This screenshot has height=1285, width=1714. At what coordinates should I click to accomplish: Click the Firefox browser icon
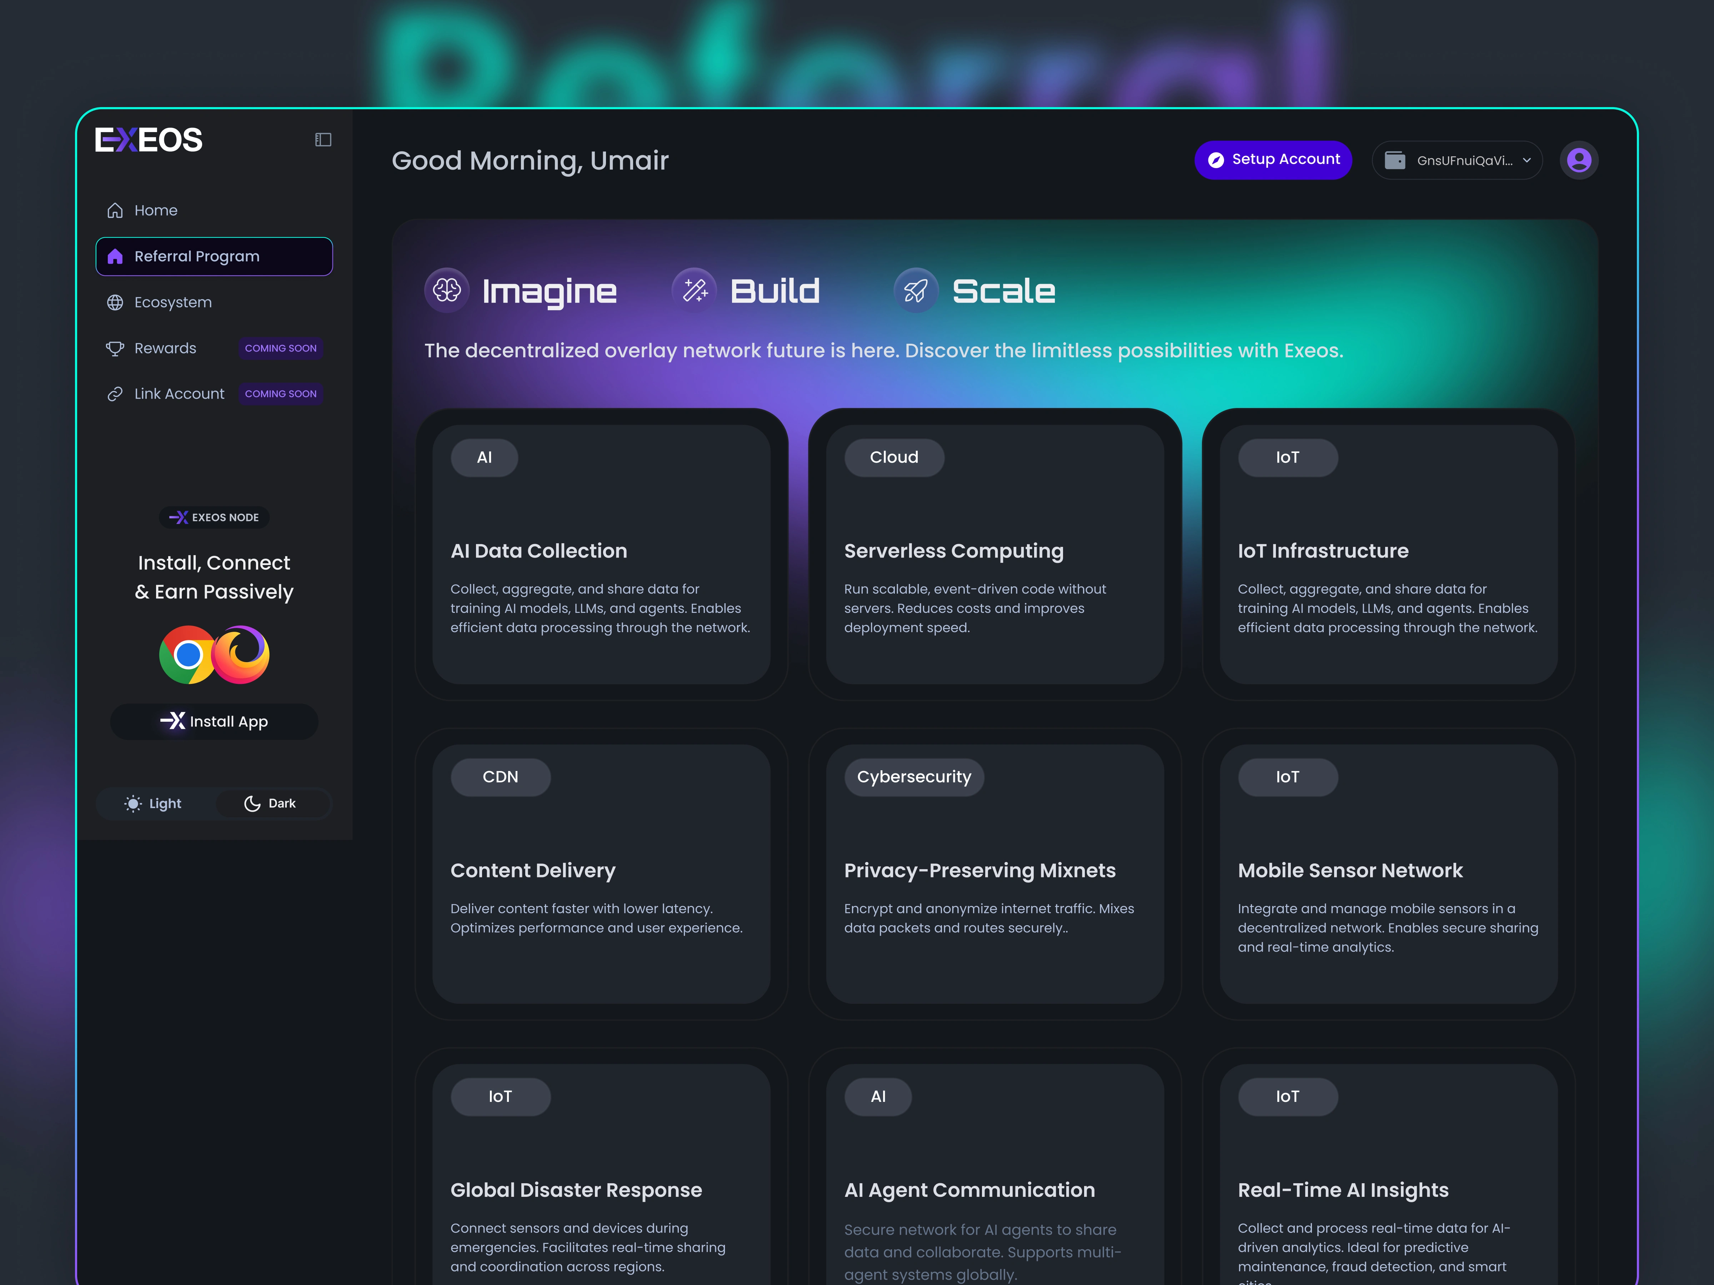coord(241,655)
